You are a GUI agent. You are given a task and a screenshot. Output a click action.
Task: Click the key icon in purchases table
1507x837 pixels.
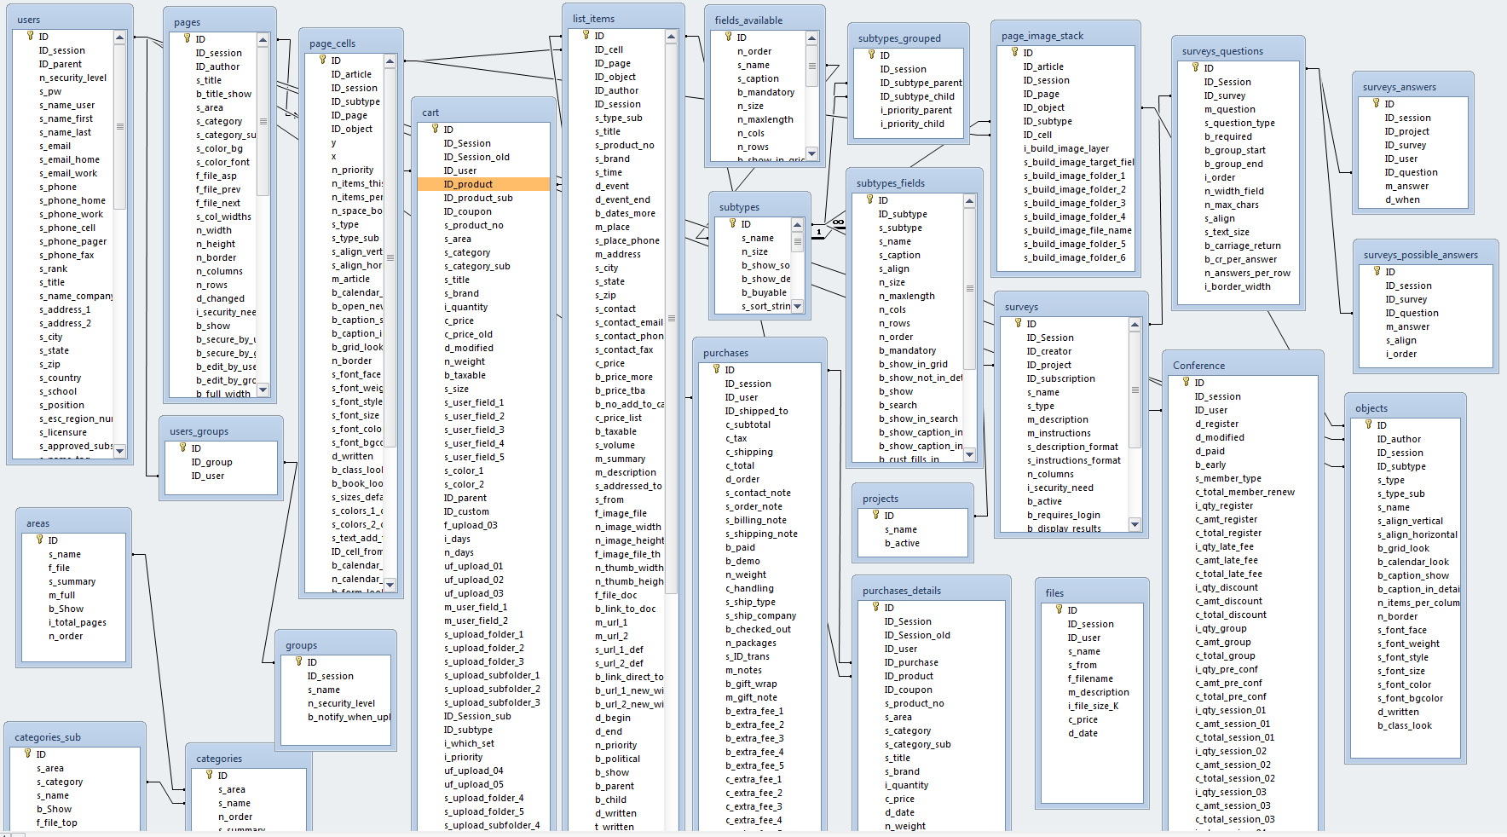716,369
